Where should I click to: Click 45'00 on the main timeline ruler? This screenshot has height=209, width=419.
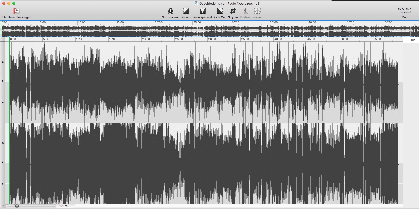[x=311, y=39]
